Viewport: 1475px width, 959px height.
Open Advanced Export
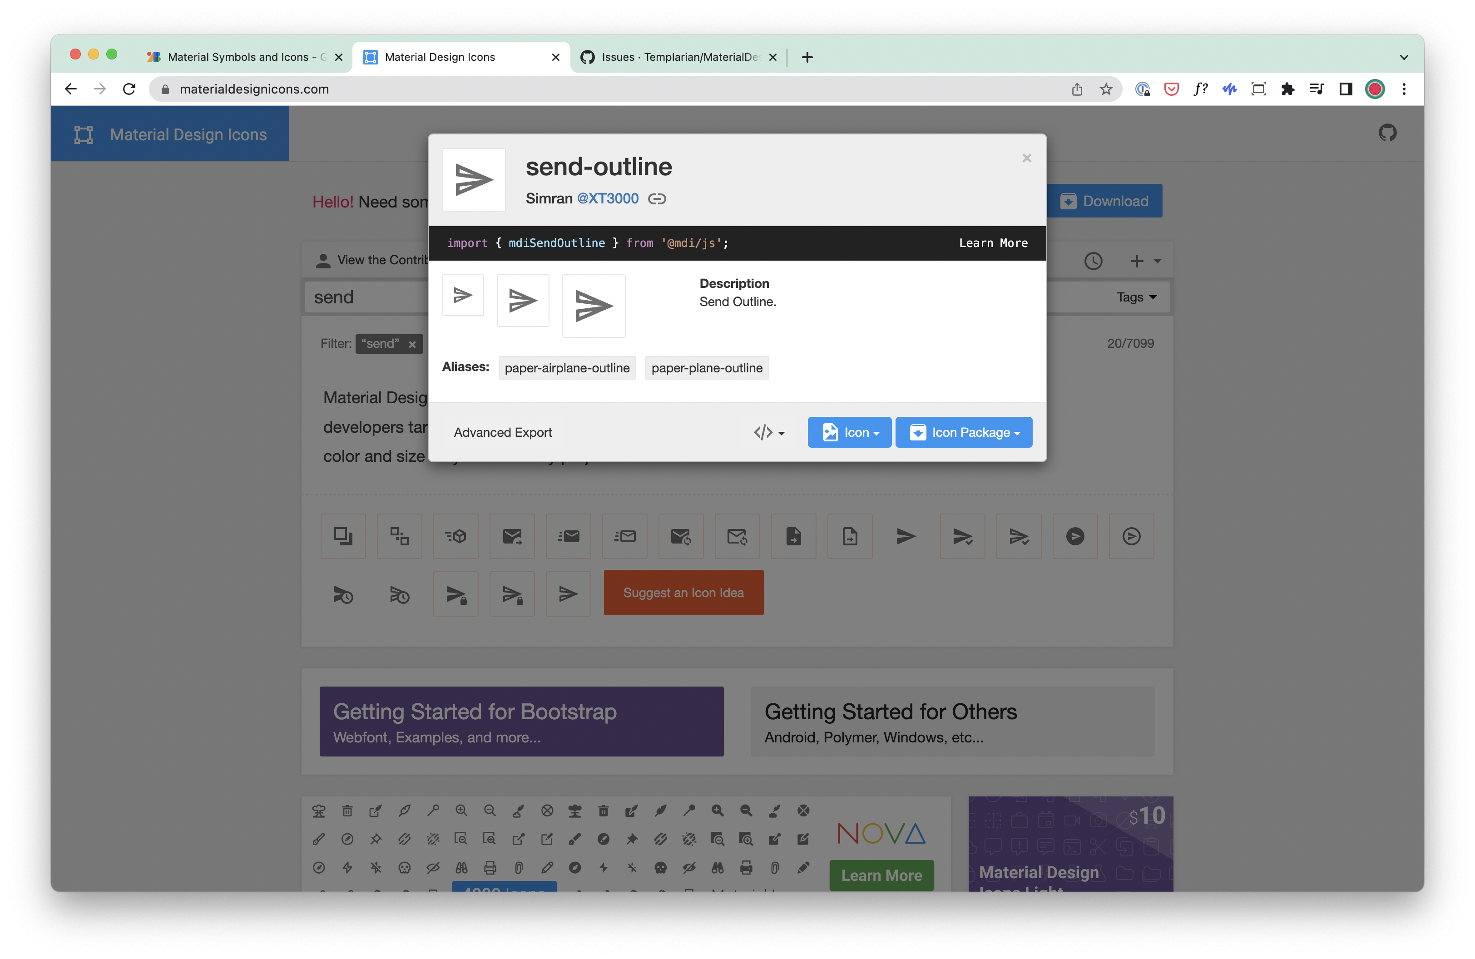pyautogui.click(x=503, y=432)
